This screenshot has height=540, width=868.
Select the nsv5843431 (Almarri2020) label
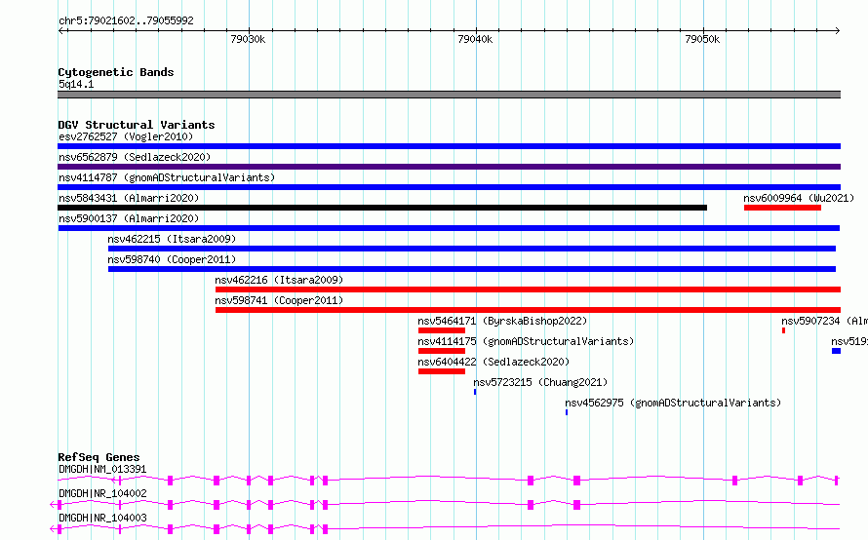tap(129, 198)
